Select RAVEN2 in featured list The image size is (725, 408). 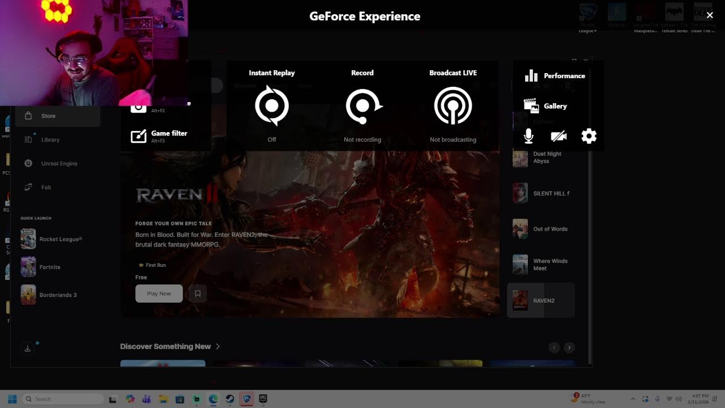pos(541,300)
